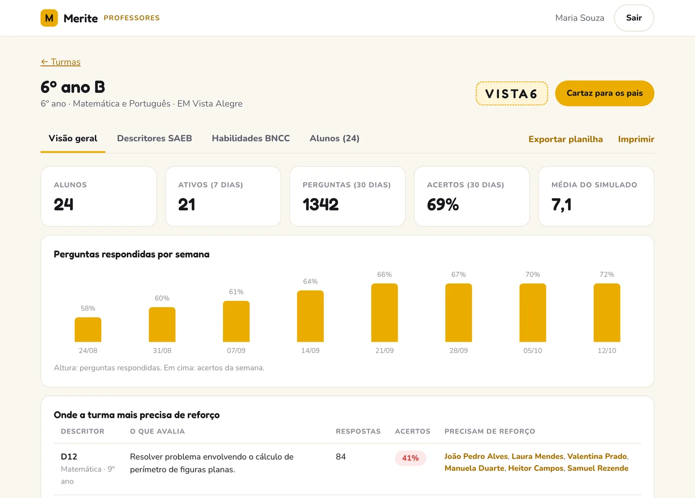Click the Merite M logo icon
The height and width of the screenshot is (498, 695).
49,18
